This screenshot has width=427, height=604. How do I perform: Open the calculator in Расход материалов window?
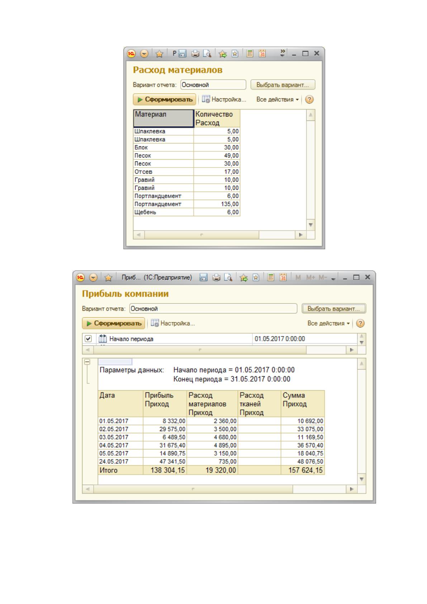250,54
